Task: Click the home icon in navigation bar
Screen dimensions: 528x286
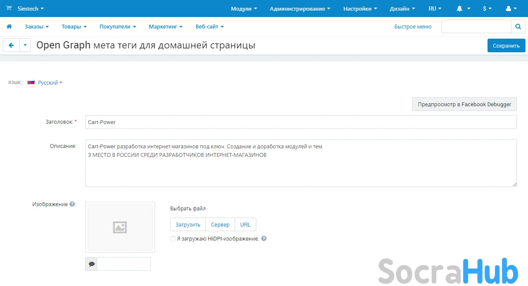Action: click(9, 27)
